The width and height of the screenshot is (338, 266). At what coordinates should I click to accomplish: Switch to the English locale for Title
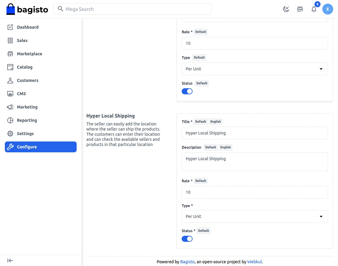click(x=215, y=122)
